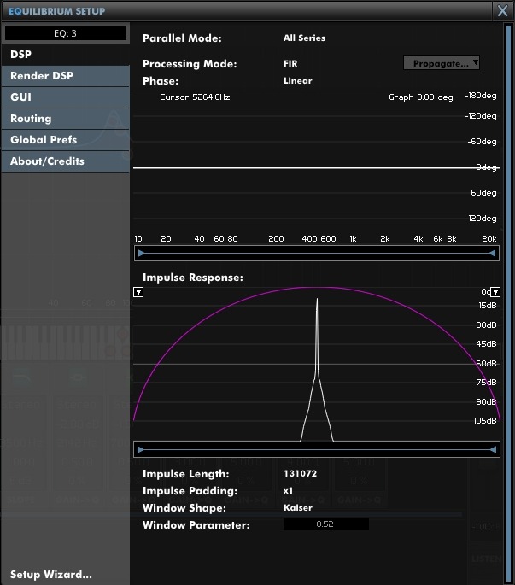
Task: Click the 105dB impulse scale label
Action: point(485,421)
